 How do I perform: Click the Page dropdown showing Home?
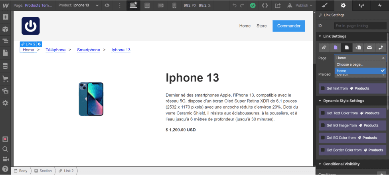coord(360,58)
